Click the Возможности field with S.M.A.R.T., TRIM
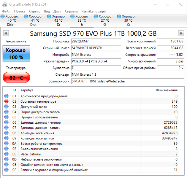The height and width of the screenshot is (178, 187). tap(128, 81)
